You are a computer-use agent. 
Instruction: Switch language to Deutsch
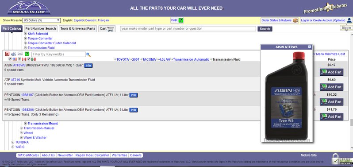91,20
